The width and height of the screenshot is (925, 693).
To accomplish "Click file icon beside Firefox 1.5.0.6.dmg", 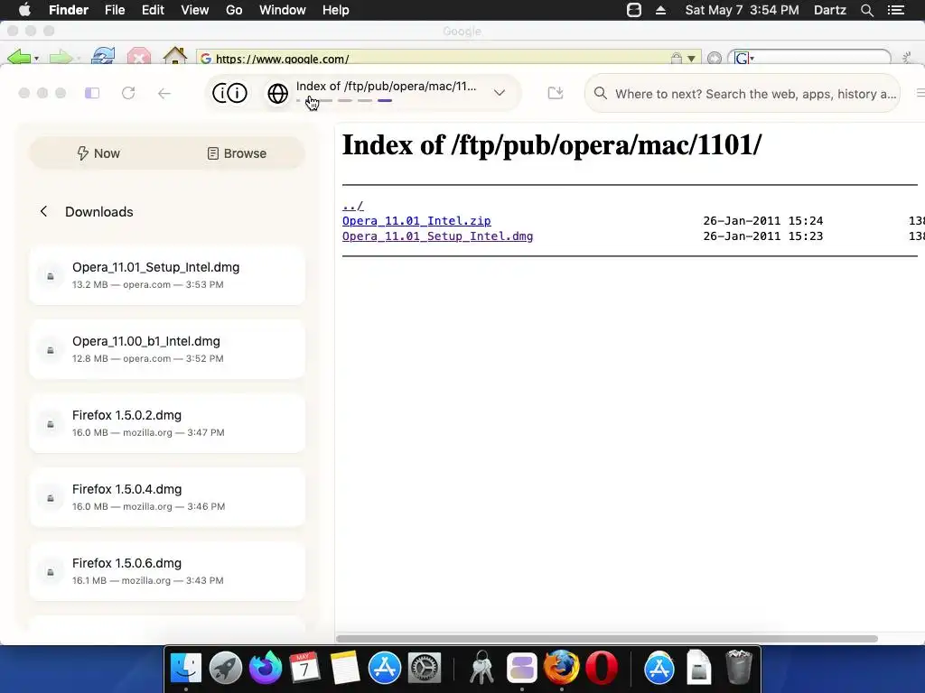I will (51, 572).
